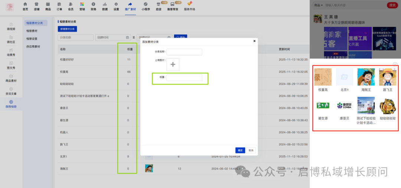Expand the 商品 search type dropdown
The height and width of the screenshot is (188, 401).
(319, 5)
